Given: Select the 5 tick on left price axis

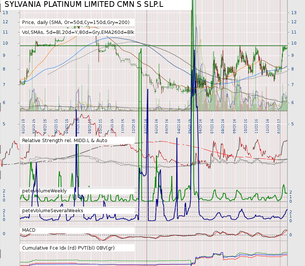Looking at the screenshot, I should click(x=4, y=124).
